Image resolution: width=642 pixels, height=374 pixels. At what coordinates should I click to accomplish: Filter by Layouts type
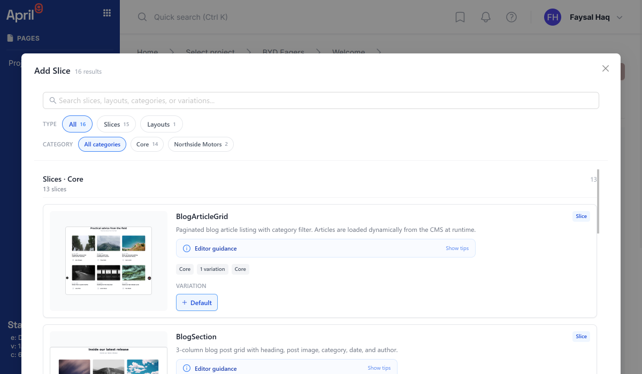tap(162, 124)
